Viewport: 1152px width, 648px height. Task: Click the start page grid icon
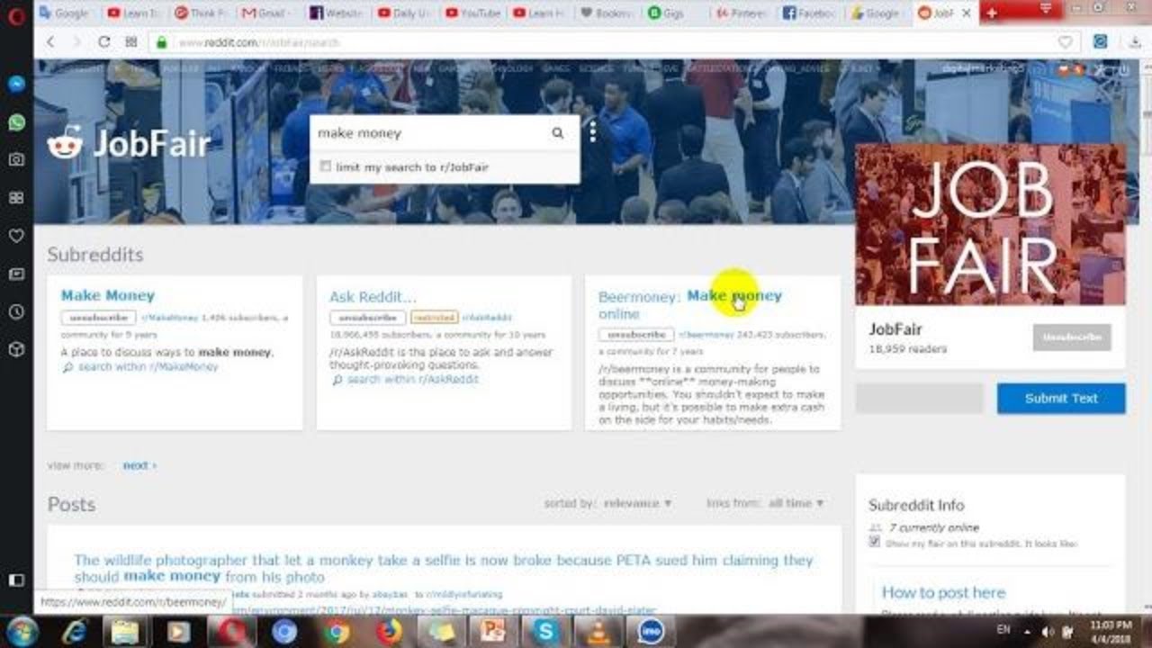point(131,42)
